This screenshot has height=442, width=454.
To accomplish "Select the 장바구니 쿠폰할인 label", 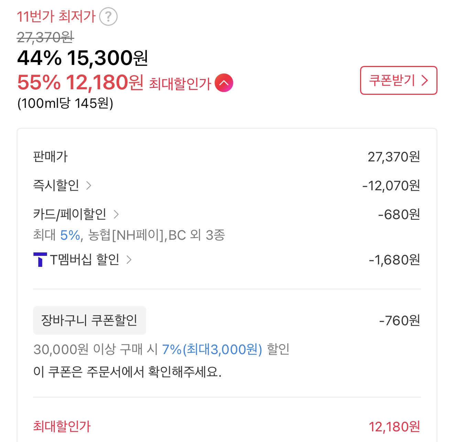I will pyautogui.click(x=89, y=320).
